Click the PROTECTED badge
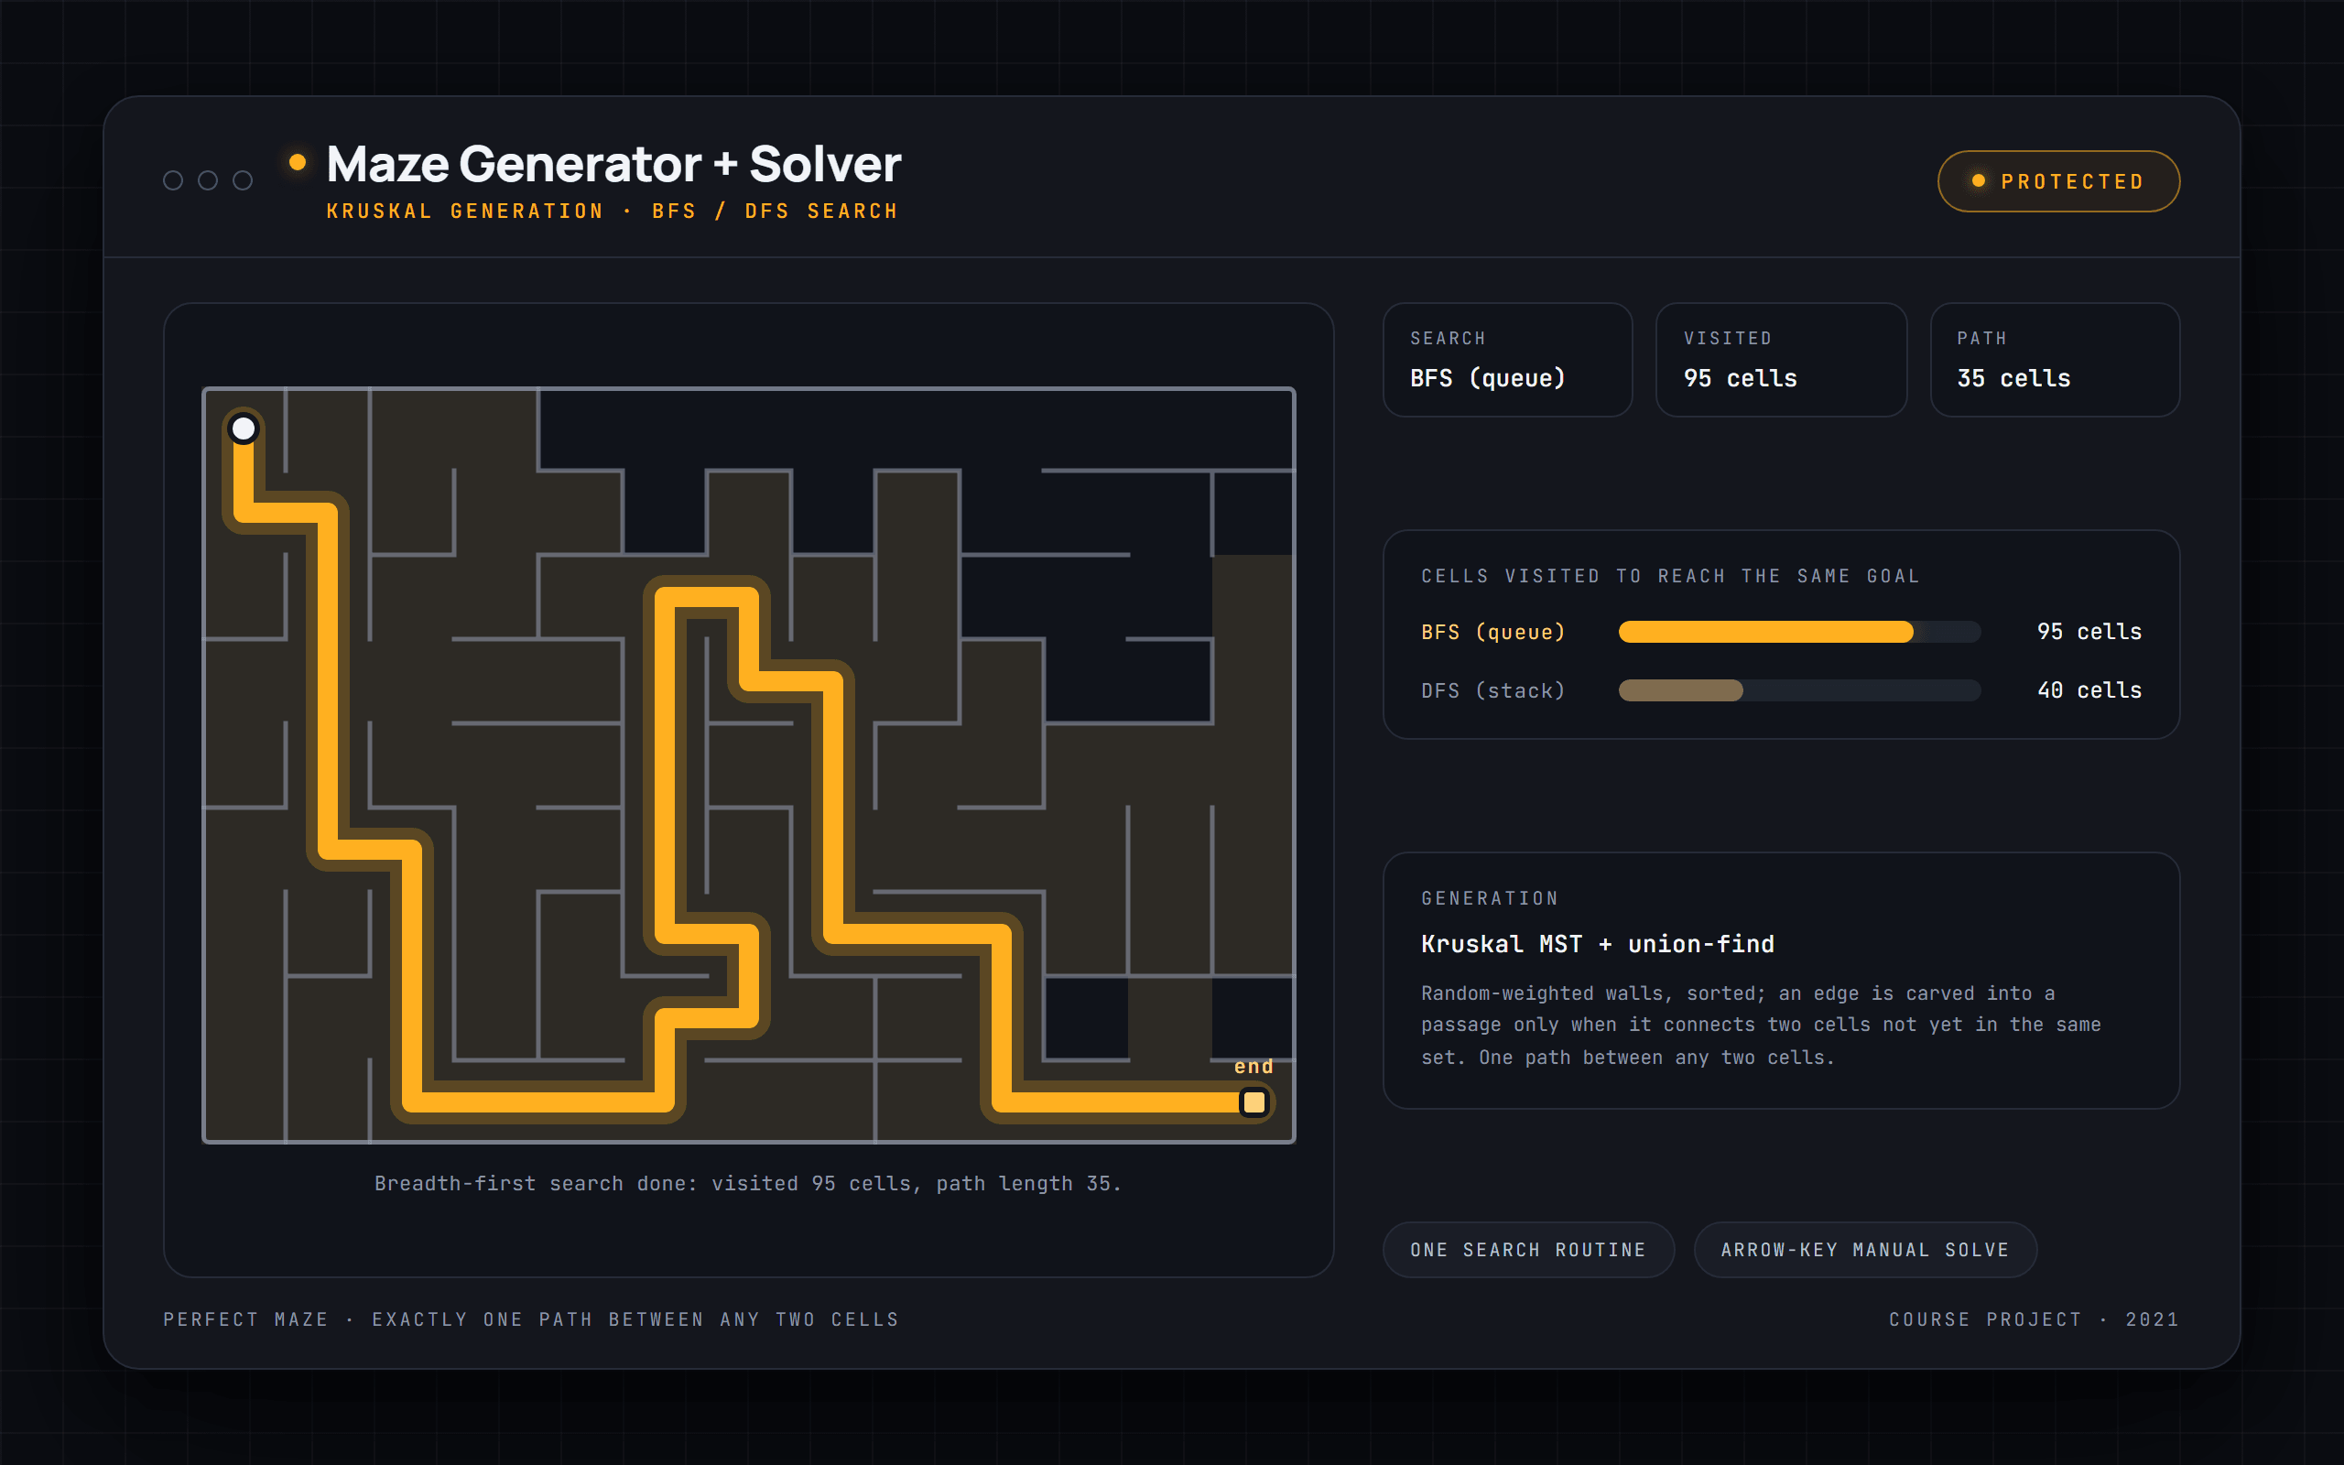This screenshot has height=1465, width=2344. click(2058, 181)
